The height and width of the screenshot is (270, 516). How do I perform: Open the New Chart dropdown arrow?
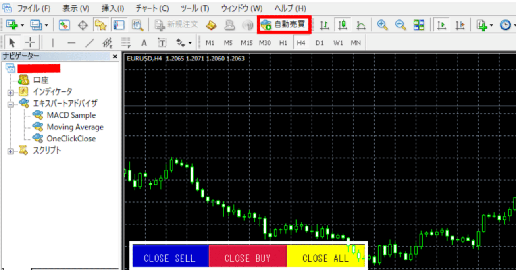coord(22,25)
